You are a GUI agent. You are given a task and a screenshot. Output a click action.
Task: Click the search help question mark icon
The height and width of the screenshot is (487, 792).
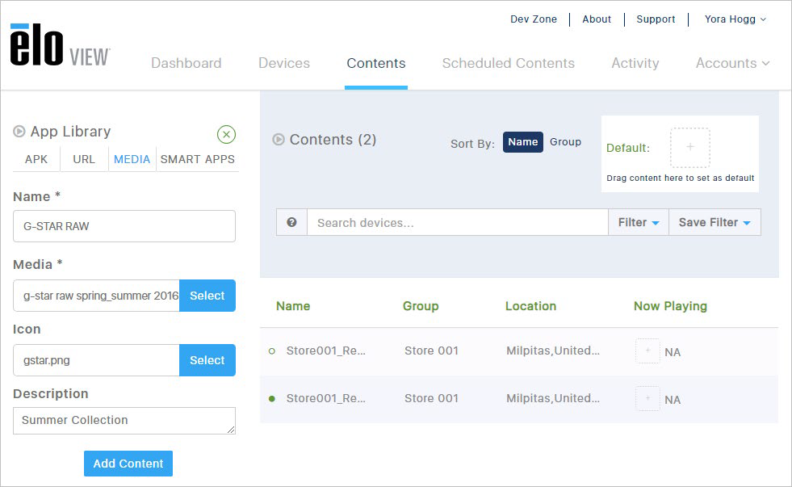click(291, 222)
